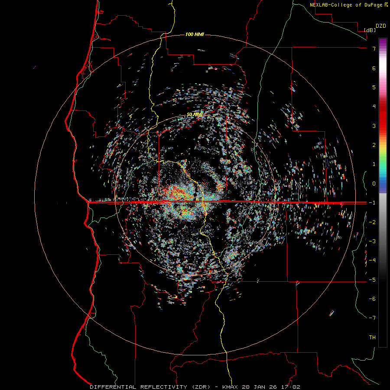Click the 4 value on color scale

coord(374,107)
